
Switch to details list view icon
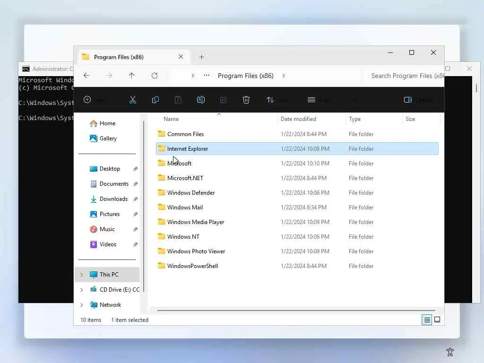(x=427, y=320)
